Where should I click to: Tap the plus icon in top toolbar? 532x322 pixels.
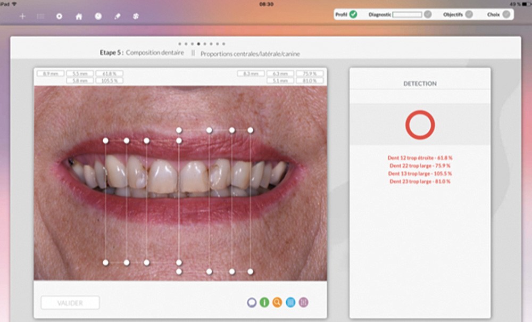click(x=22, y=16)
